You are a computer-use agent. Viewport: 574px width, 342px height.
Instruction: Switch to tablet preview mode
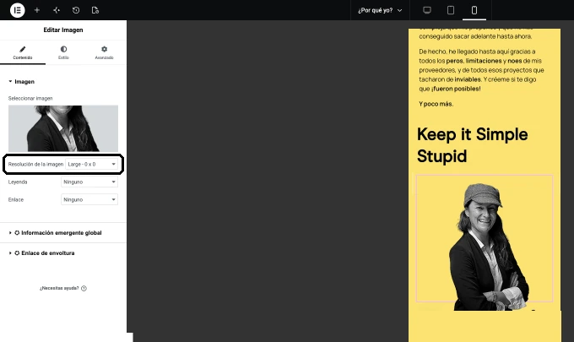[451, 10]
